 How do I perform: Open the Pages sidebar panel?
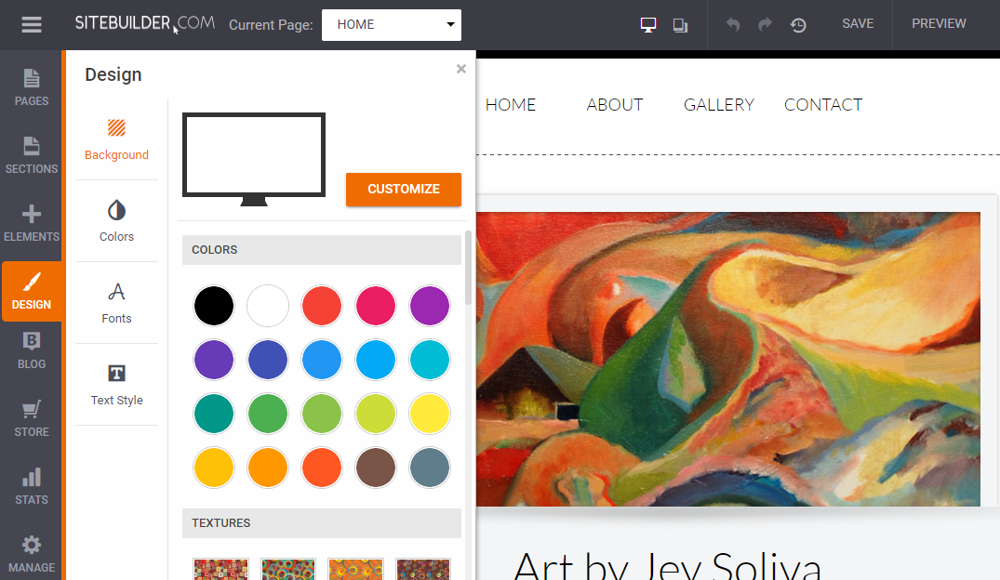(32, 87)
